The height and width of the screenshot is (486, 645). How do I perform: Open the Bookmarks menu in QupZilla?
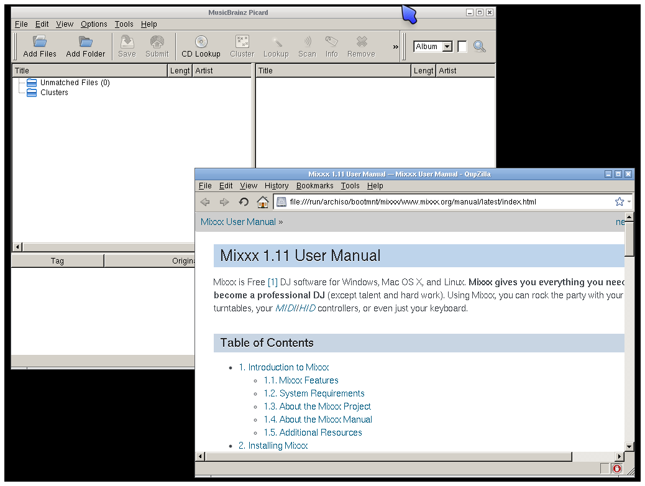314,186
